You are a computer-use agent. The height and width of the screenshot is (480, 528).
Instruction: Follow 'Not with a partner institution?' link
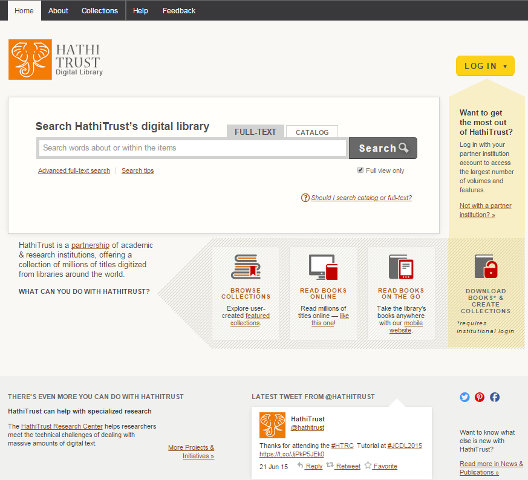tap(485, 210)
